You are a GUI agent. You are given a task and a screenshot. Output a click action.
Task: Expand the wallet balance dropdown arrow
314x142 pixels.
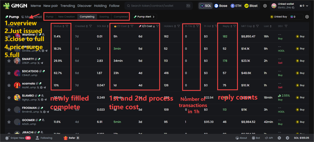click(x=307, y=6)
